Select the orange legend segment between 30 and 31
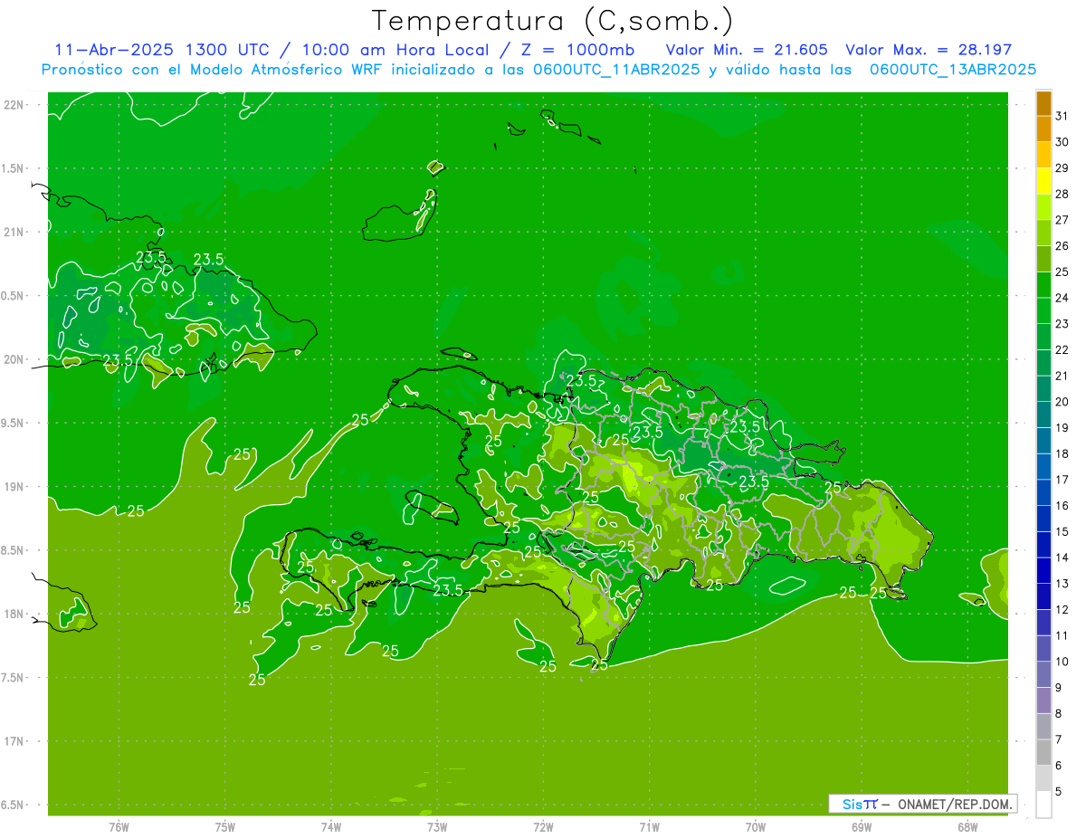 coord(1043,129)
